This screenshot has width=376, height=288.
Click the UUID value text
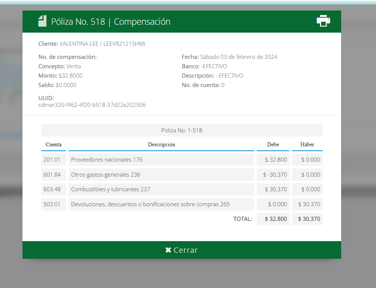92,105
